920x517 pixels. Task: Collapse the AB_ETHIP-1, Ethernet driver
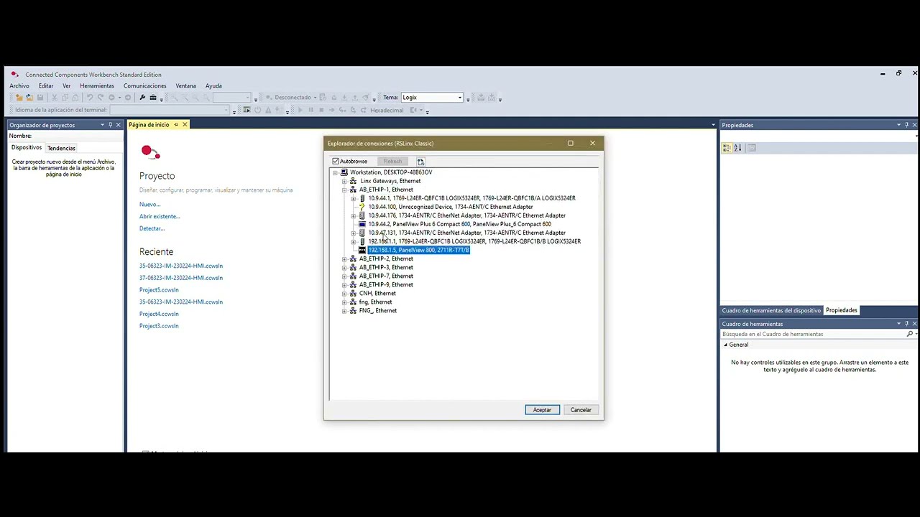pos(344,190)
